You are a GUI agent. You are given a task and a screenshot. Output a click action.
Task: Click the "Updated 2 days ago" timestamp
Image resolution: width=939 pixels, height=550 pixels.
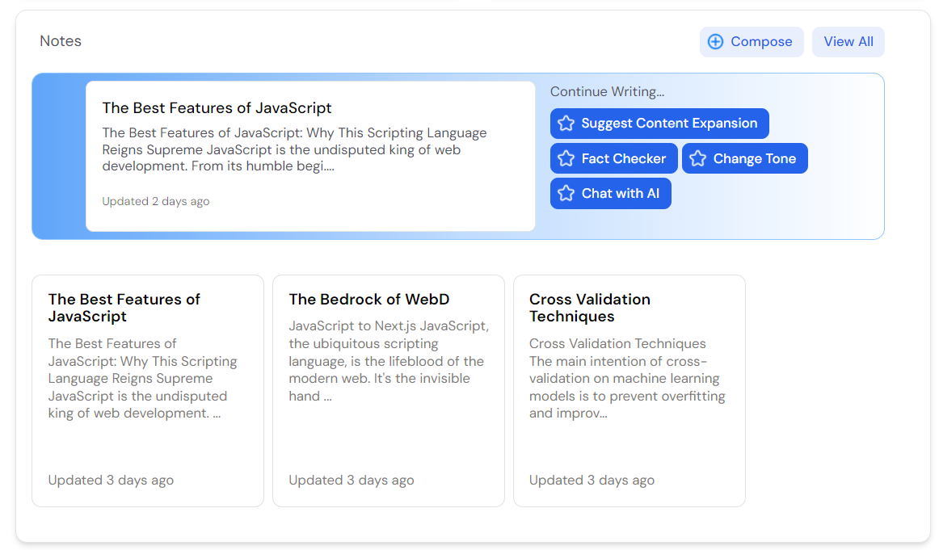point(155,201)
